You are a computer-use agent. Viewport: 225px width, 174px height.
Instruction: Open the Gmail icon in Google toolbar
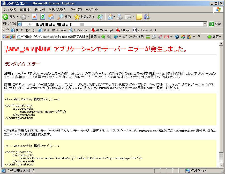(x=166, y=37)
